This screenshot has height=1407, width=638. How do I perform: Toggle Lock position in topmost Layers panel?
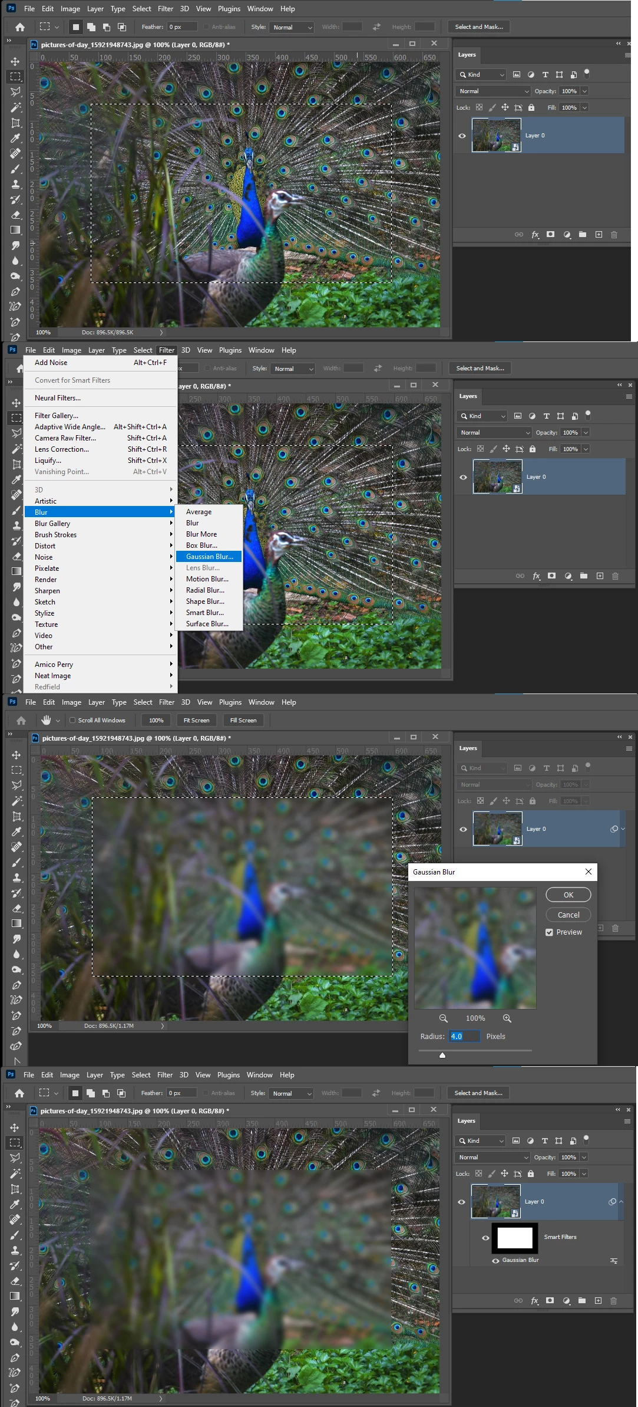pos(505,107)
